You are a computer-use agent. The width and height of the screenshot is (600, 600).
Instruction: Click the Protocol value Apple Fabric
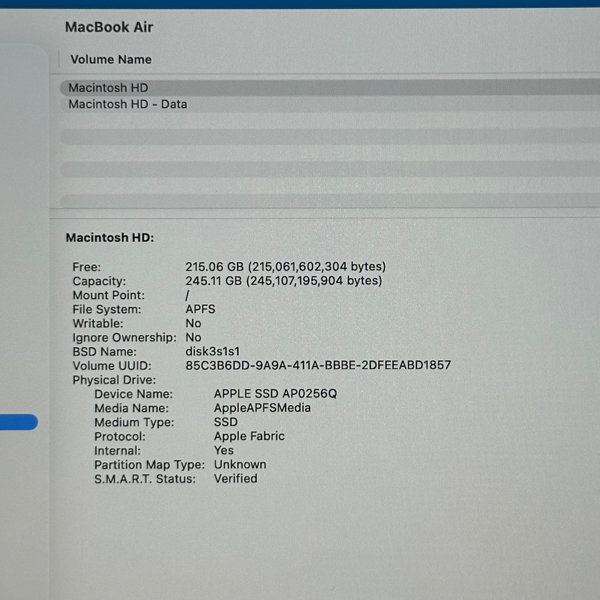click(249, 436)
